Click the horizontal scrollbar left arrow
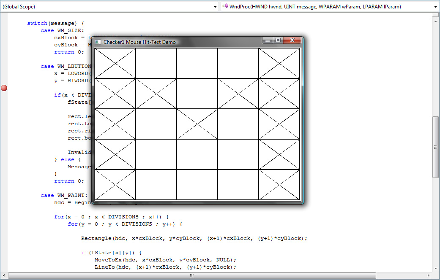Image resolution: width=440 pixels, height=280 pixels. (4, 275)
